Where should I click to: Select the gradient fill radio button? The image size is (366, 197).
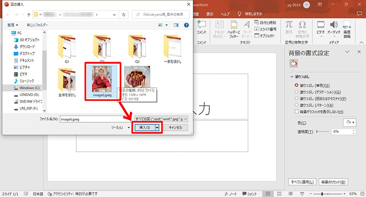(297, 92)
